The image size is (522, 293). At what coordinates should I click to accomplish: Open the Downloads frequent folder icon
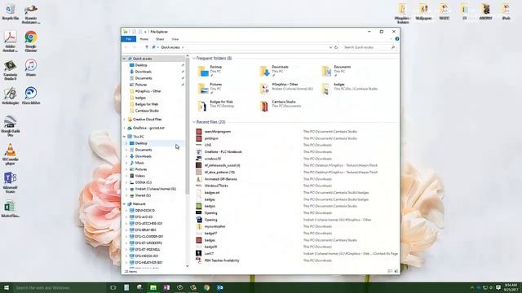tap(264, 71)
